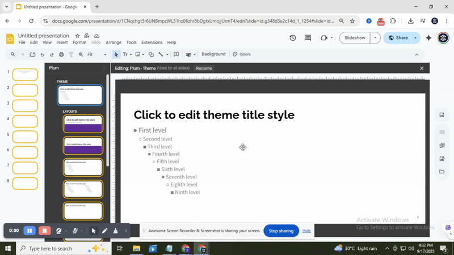
Task: Open the comments panel icon
Action: point(308,38)
